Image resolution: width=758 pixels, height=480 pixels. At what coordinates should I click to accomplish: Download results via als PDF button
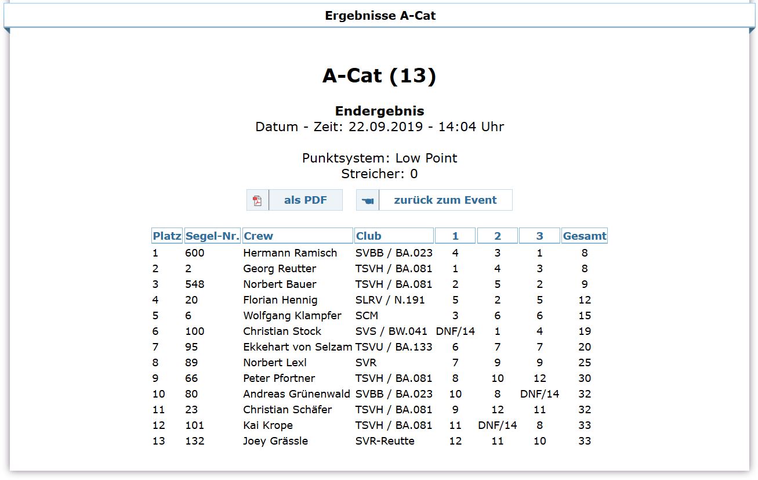305,200
